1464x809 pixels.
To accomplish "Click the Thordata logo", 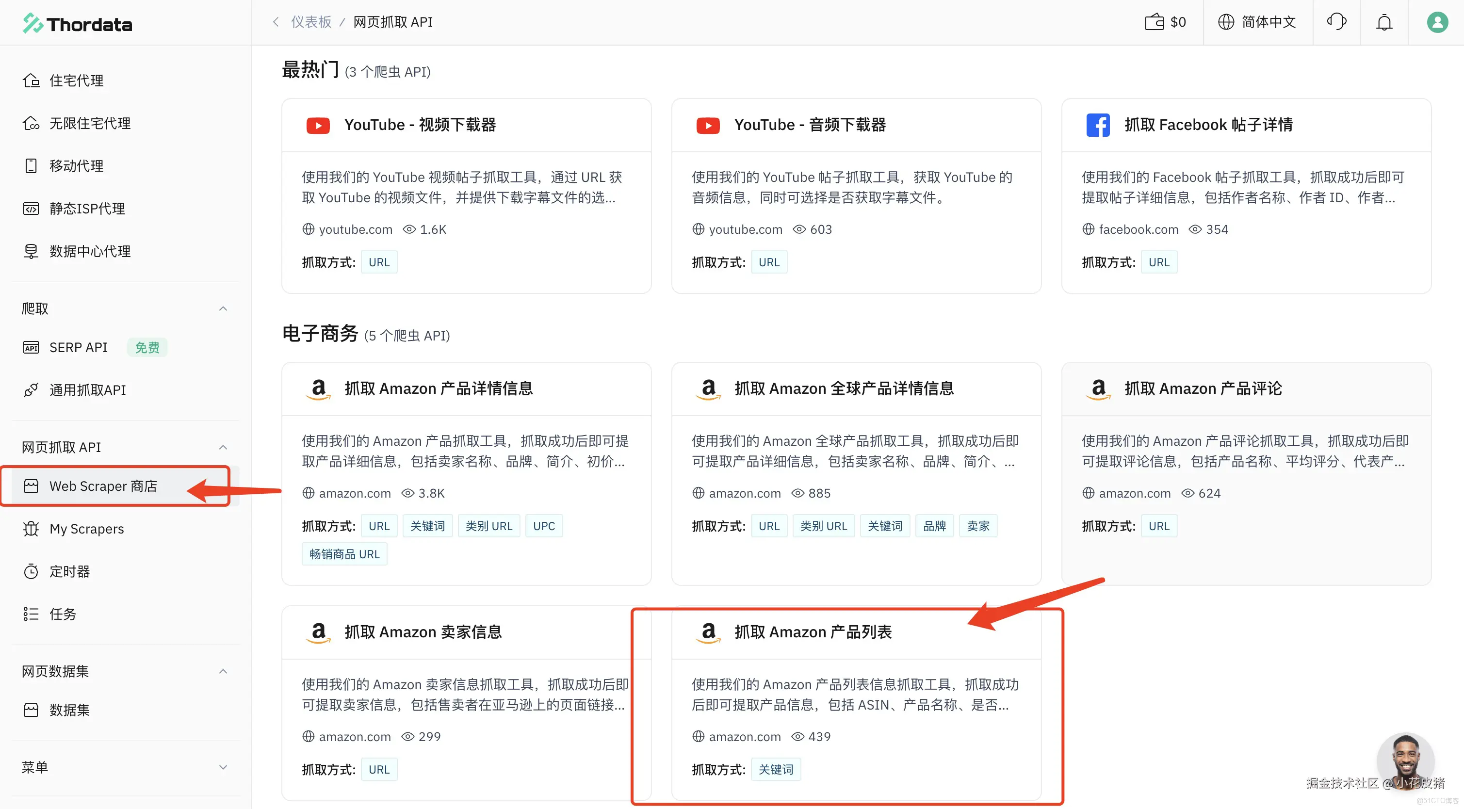I will tap(78, 24).
